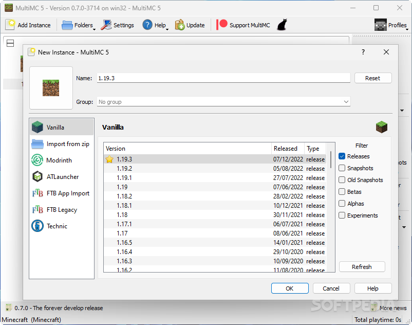Click the instance Name input field
This screenshot has width=412, height=325.
point(223,78)
